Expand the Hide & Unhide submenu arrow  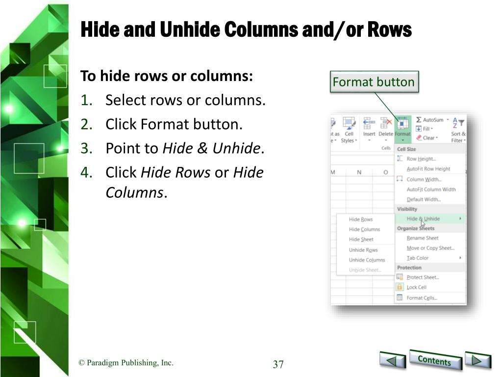pos(460,218)
